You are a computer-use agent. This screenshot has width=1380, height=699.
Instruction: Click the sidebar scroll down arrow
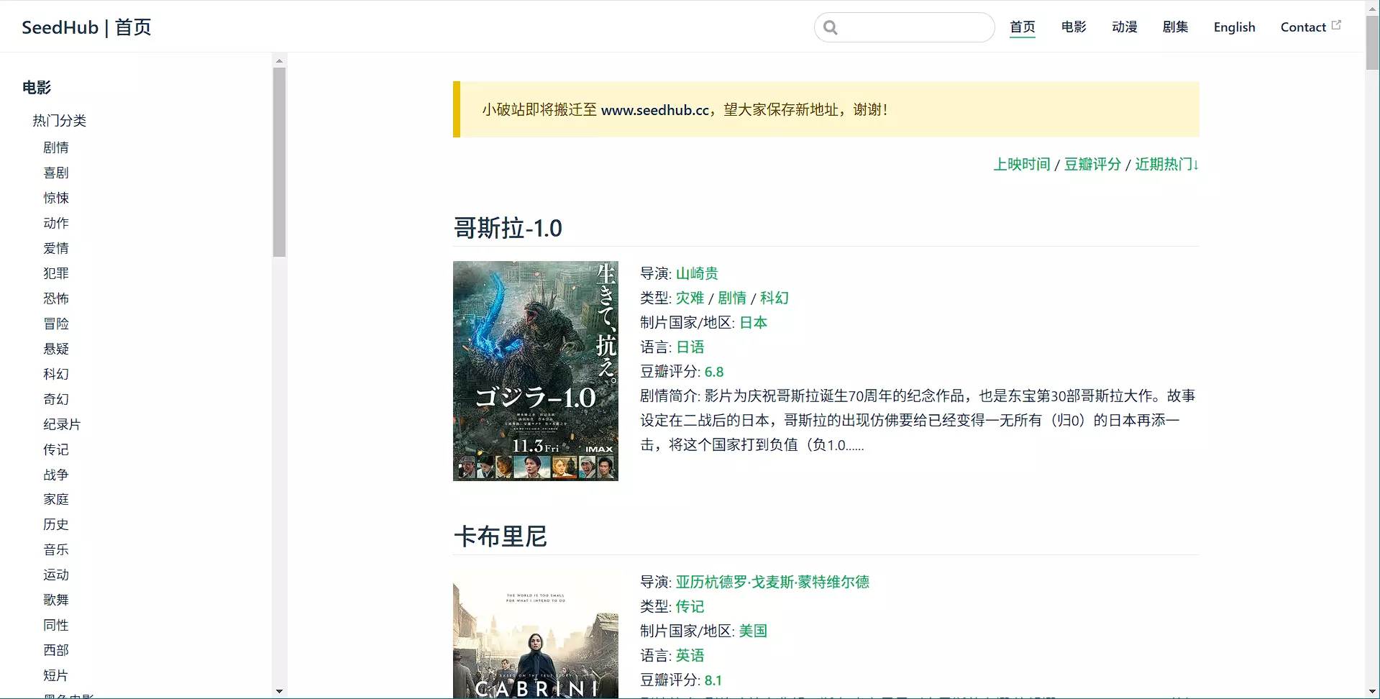279,691
